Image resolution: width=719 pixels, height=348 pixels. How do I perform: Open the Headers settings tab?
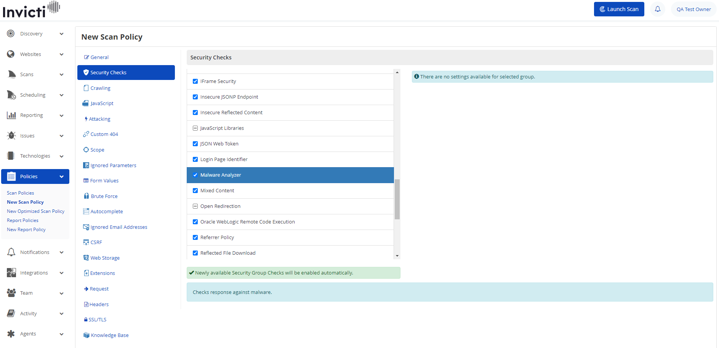coord(96,304)
